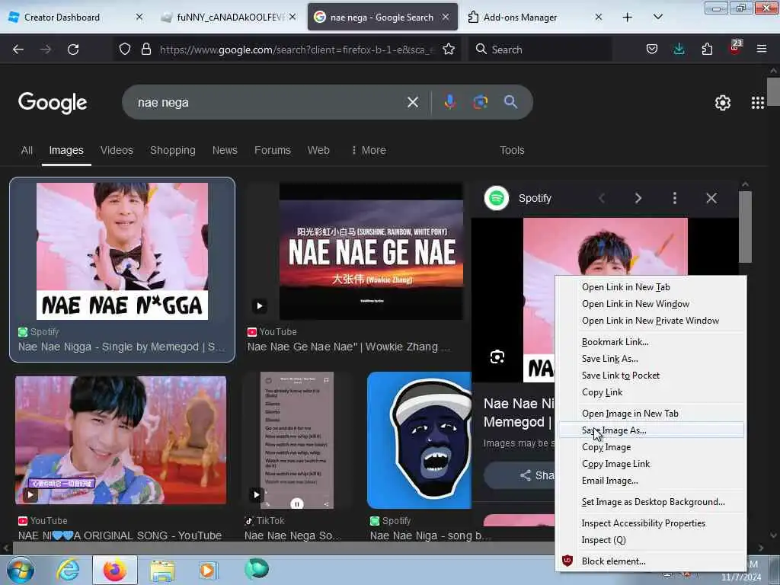Screen dimensions: 780x585
Task: Expand the list all tabs chevron
Action: [657, 18]
